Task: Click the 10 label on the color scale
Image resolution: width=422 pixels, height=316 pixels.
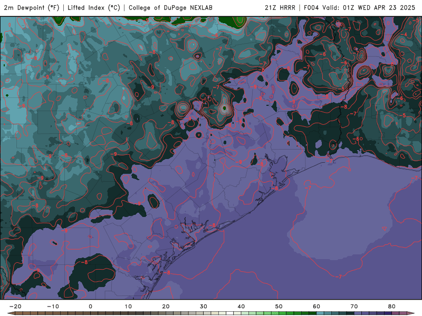Action: (128, 307)
